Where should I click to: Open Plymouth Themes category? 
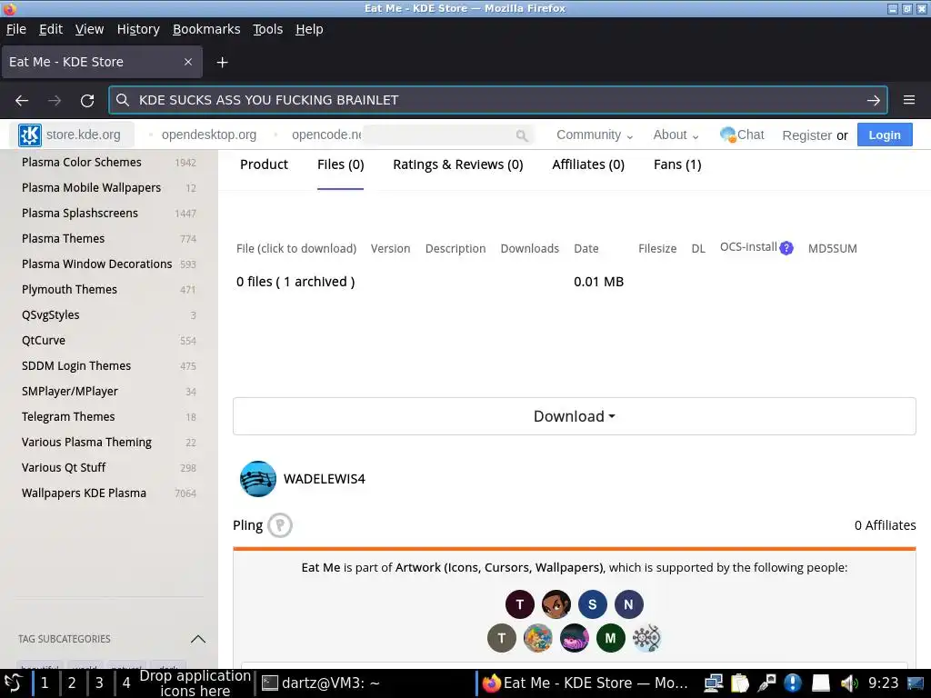69,290
